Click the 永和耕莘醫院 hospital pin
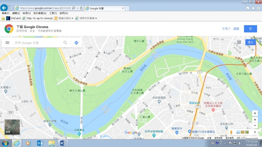The height and width of the screenshot is (147, 262). point(213,110)
